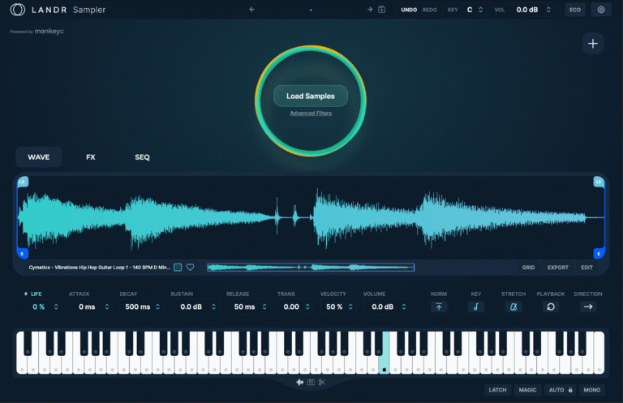Select the grid-split mode icon below keyboard
623x403 pixels.
tap(311, 382)
